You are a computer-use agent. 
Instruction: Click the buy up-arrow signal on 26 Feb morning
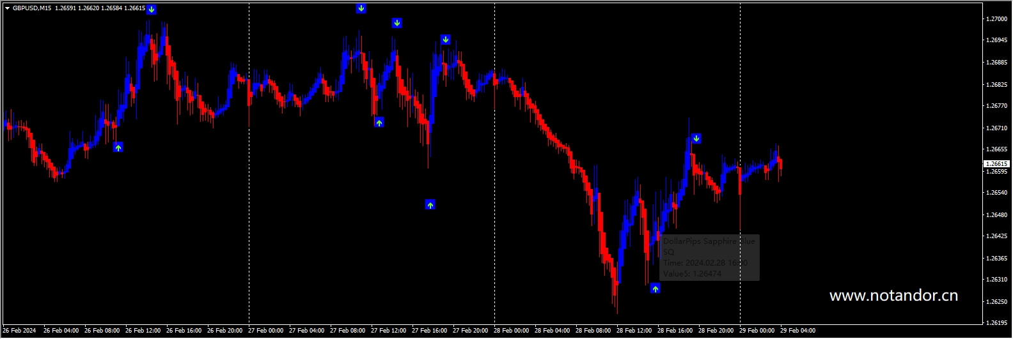click(118, 147)
